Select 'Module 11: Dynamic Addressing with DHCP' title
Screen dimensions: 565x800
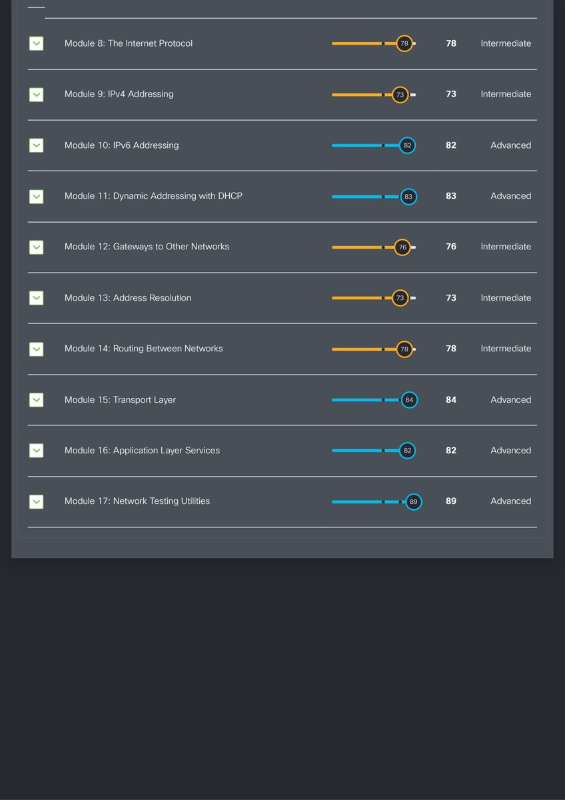click(153, 196)
